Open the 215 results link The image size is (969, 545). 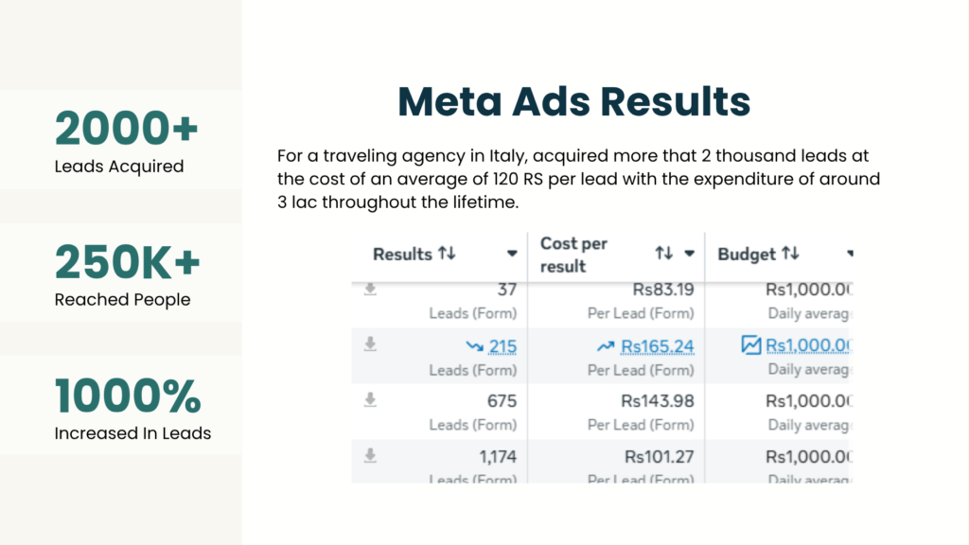502,346
